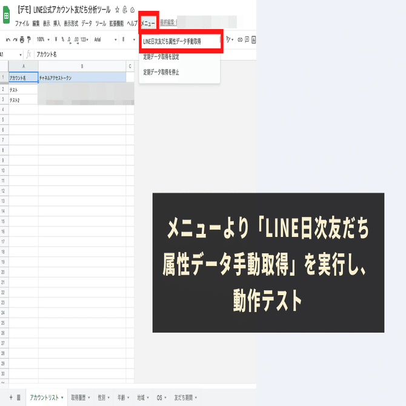
Task: Open the データ menu
Action: [87, 24]
